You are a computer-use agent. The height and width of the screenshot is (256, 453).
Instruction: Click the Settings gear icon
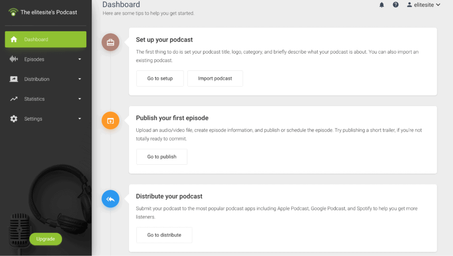click(x=12, y=119)
